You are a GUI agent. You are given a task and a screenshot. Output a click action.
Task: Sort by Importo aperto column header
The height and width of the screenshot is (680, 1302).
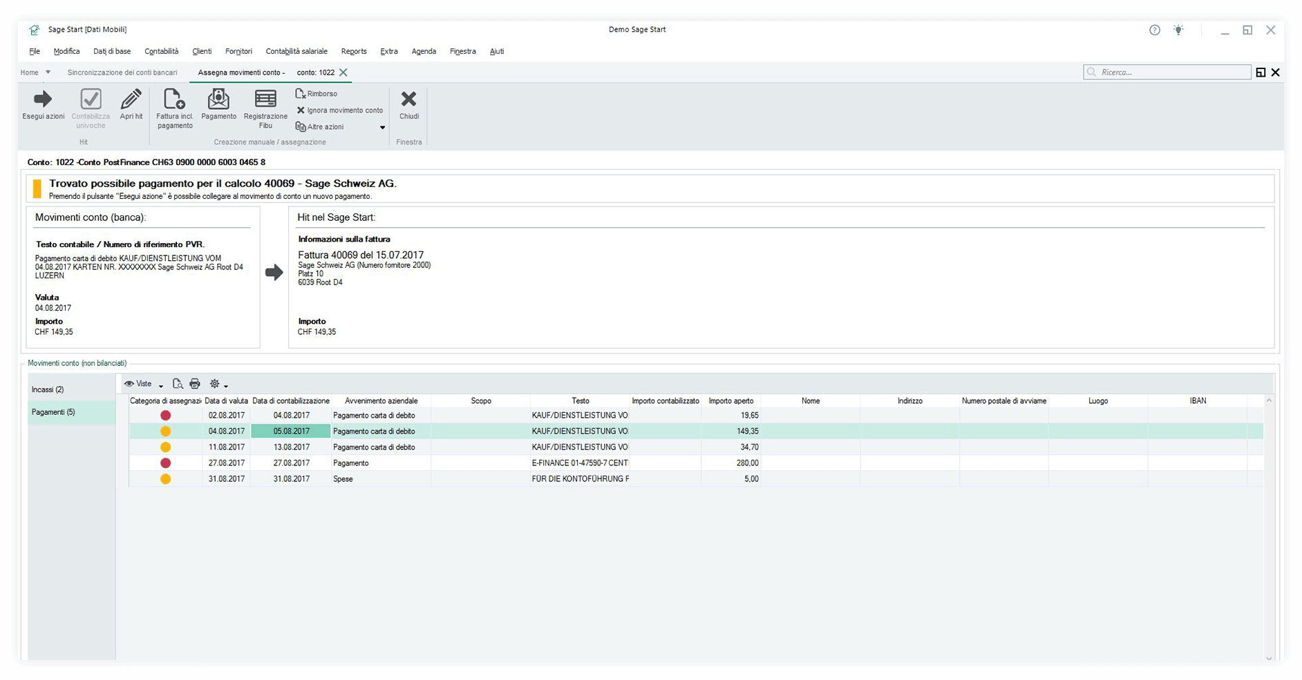(731, 400)
